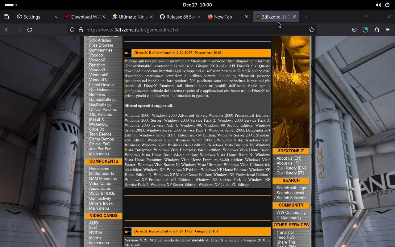The height and width of the screenshot is (247, 395).
Task: Open the SSDs & HDDs link
Action: (x=102, y=194)
